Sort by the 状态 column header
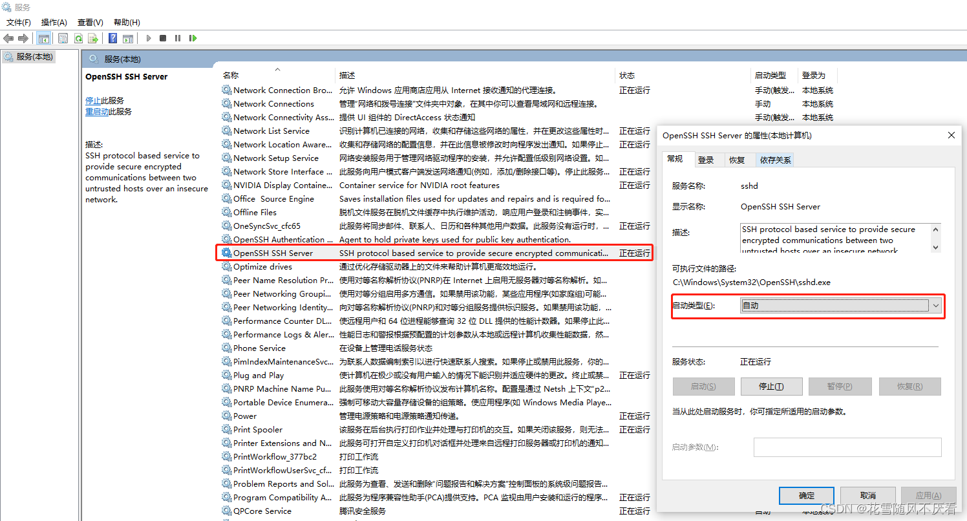967x521 pixels. (627, 75)
